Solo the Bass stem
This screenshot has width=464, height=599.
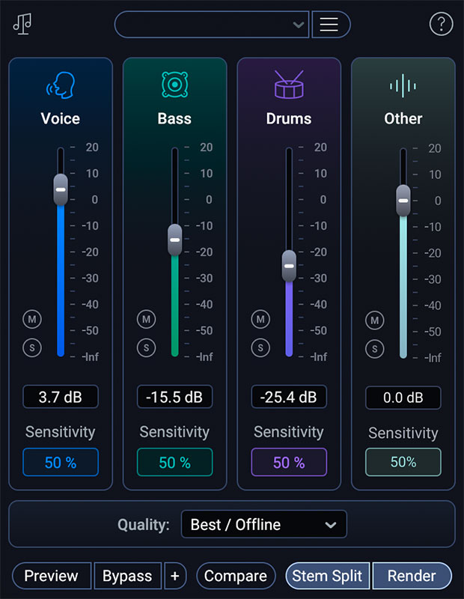click(x=146, y=347)
